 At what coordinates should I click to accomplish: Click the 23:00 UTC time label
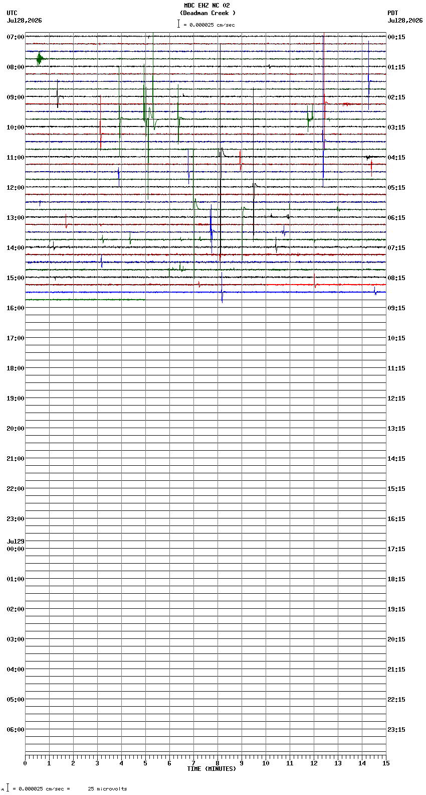[x=16, y=519]
